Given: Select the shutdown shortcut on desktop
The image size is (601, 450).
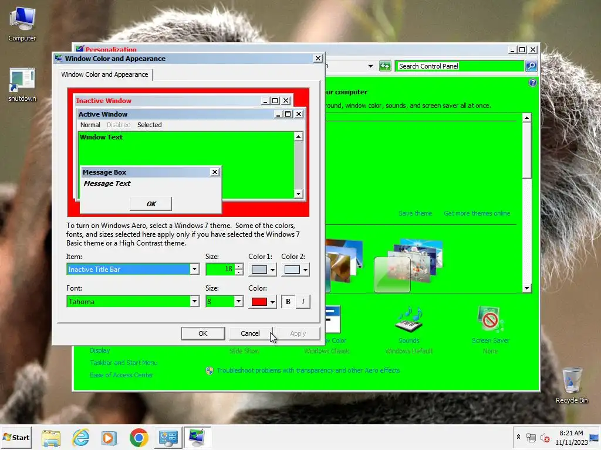Looking at the screenshot, I should (x=22, y=85).
